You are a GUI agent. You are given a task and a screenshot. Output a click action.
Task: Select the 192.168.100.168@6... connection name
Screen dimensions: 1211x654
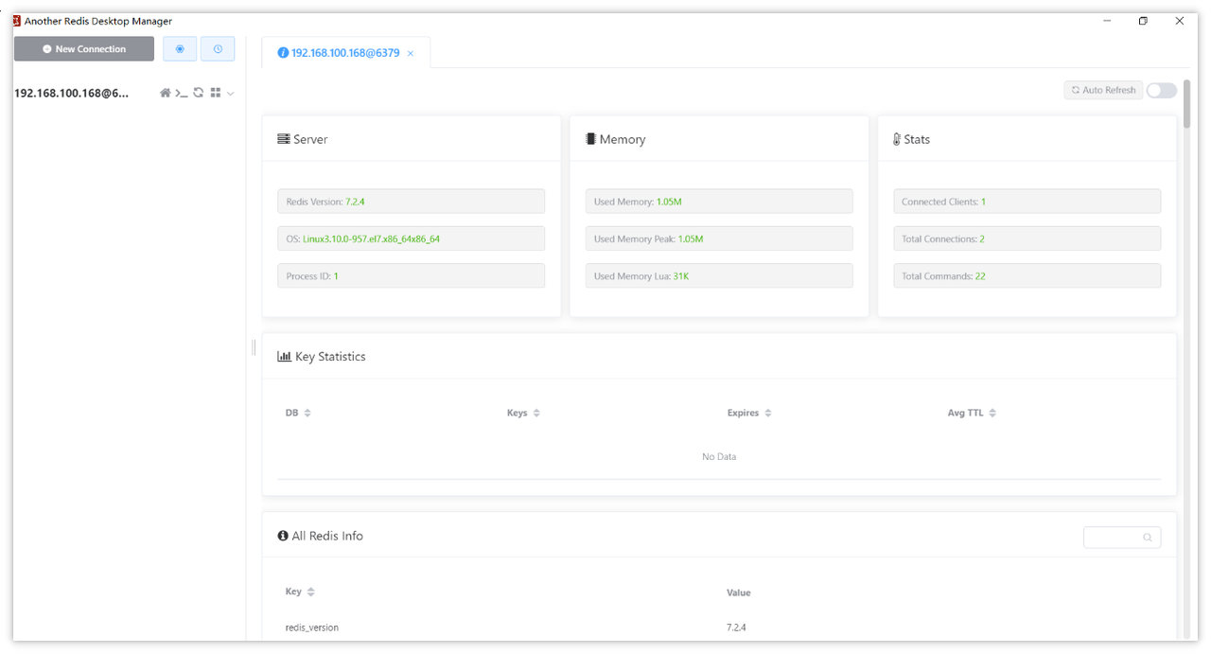72,94
